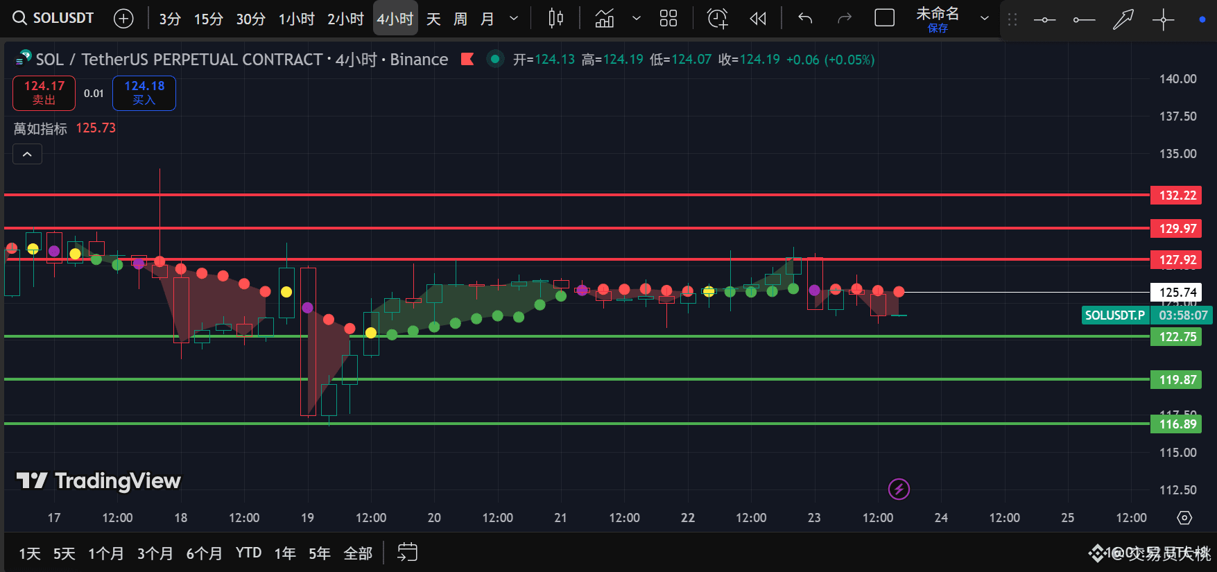Open the layout selection square icon
This screenshot has height=572, width=1217.
(x=884, y=18)
